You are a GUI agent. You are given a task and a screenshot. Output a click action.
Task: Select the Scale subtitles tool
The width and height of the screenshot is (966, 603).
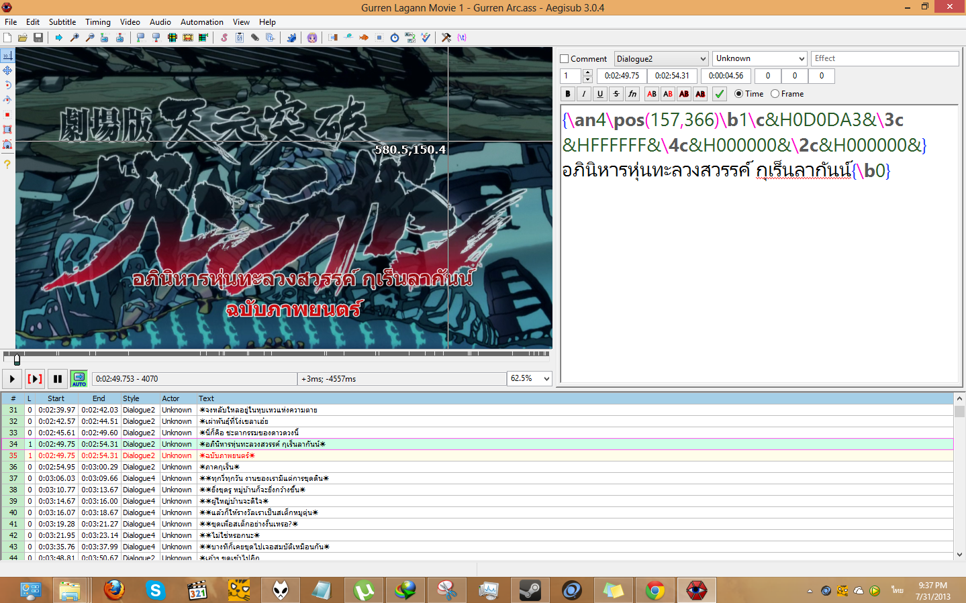7,115
